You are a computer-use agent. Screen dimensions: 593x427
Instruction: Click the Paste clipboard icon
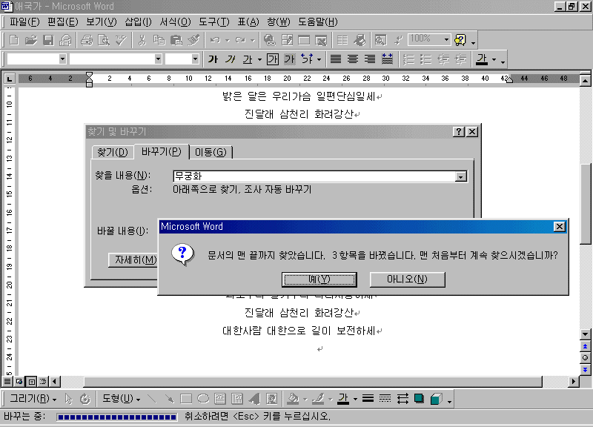pos(176,40)
